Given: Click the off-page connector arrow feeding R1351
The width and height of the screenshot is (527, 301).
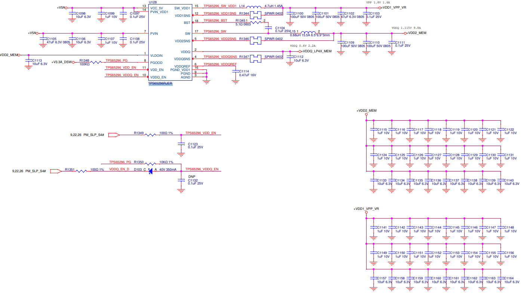Looking at the screenshot, I should (x=56, y=171).
